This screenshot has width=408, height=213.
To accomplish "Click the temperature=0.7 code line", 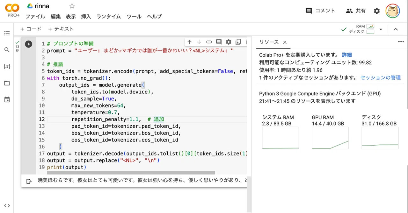I will click(96, 112).
